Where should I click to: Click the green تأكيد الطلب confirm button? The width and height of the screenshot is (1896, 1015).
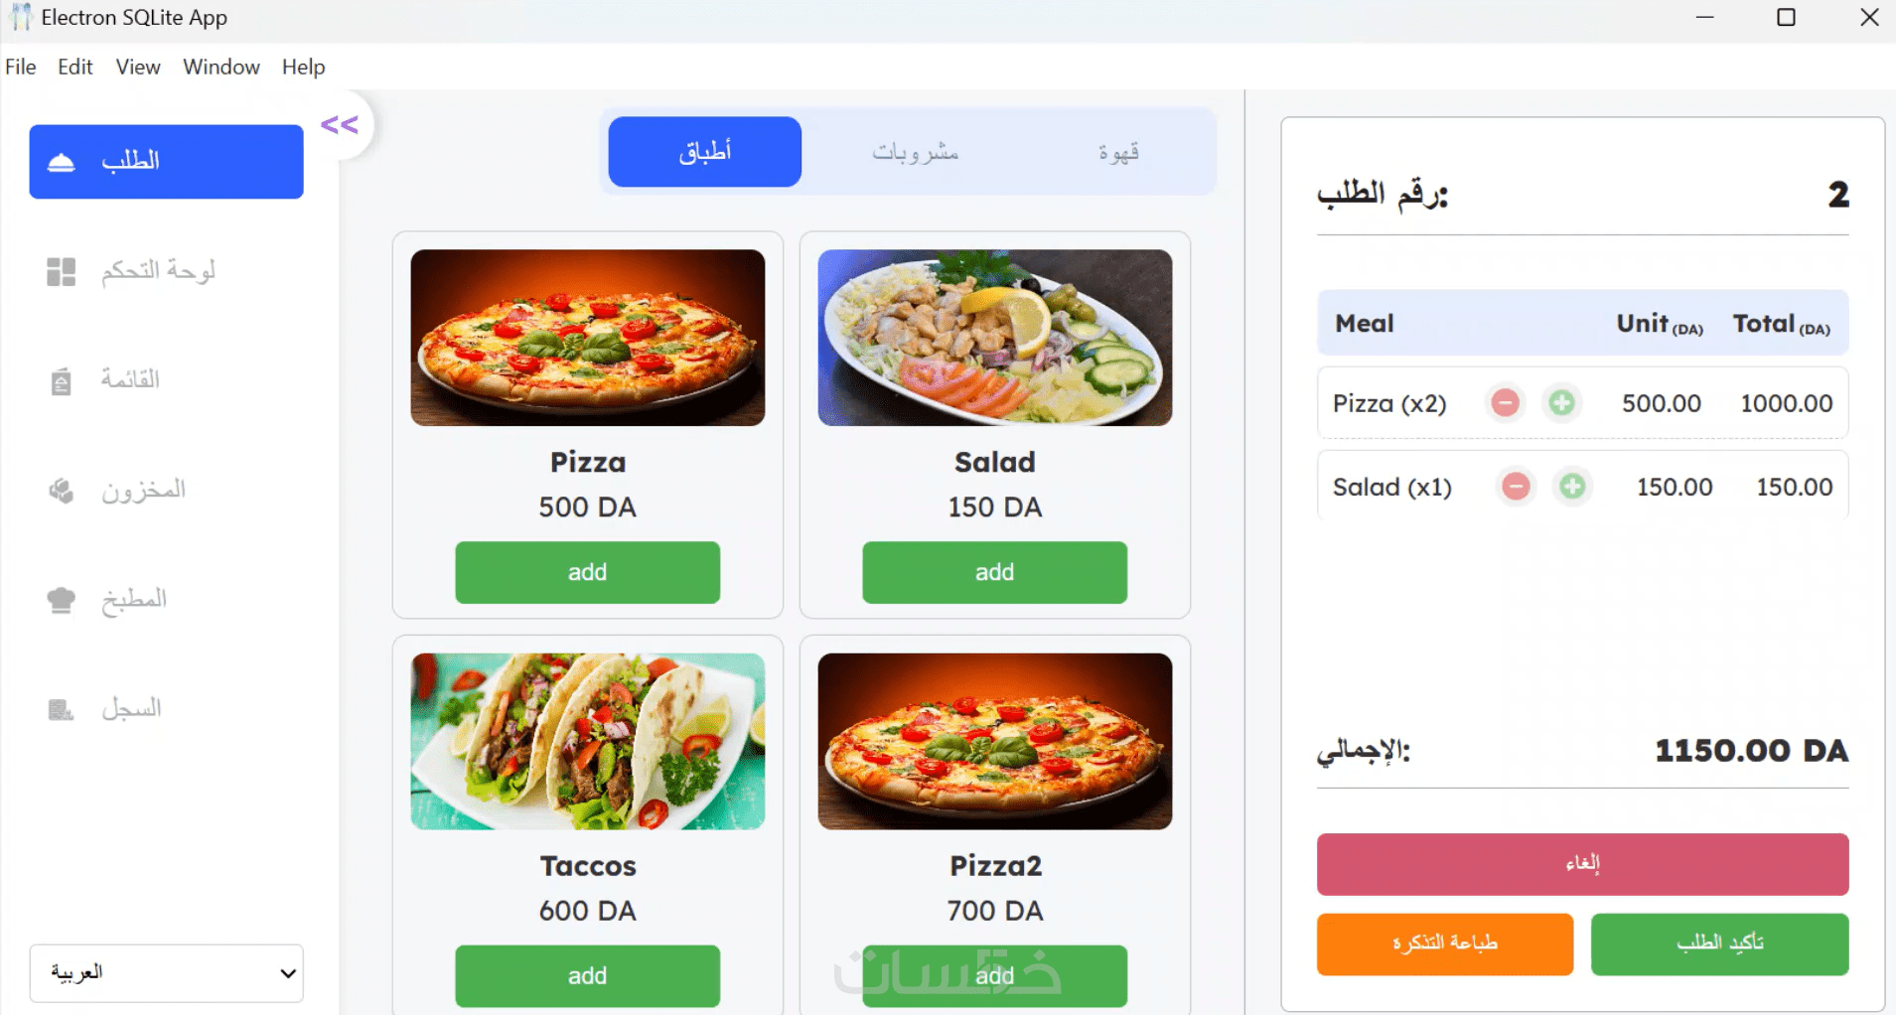click(1719, 943)
